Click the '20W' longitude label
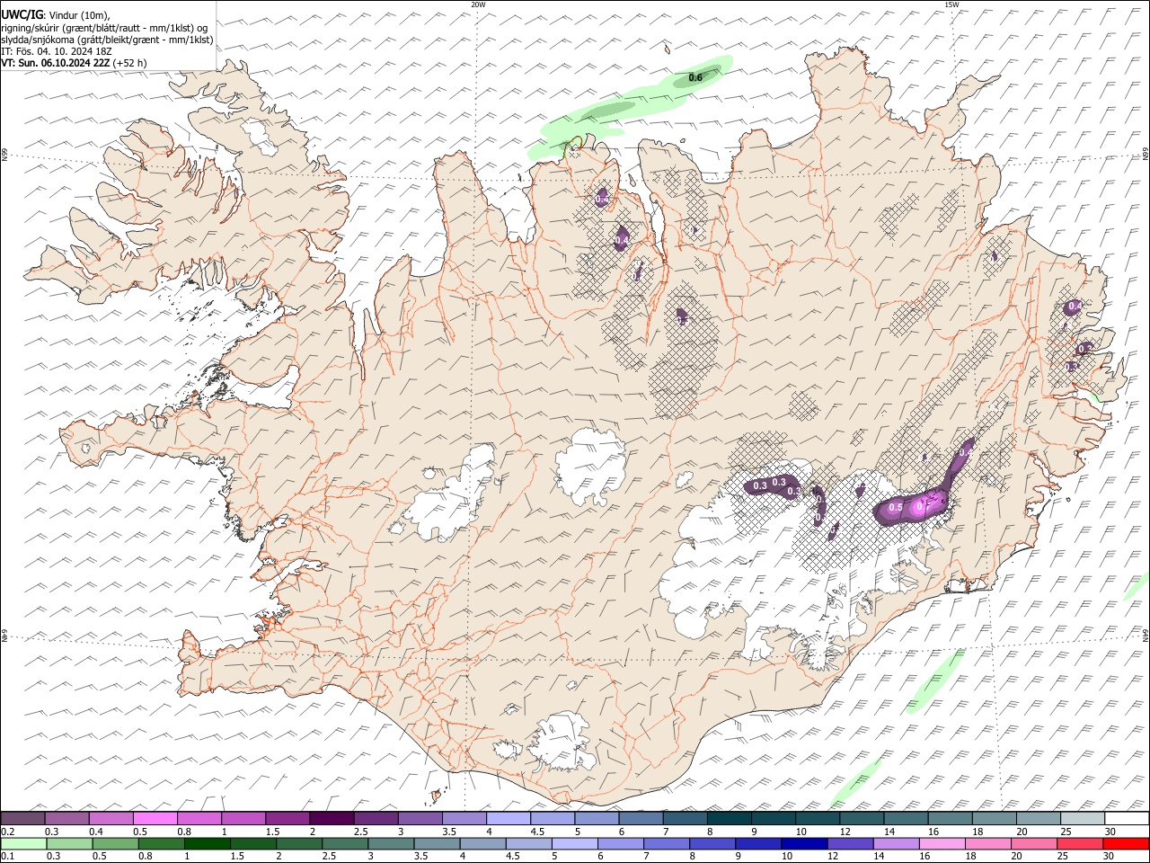This screenshot has width=1150, height=863. point(478,4)
